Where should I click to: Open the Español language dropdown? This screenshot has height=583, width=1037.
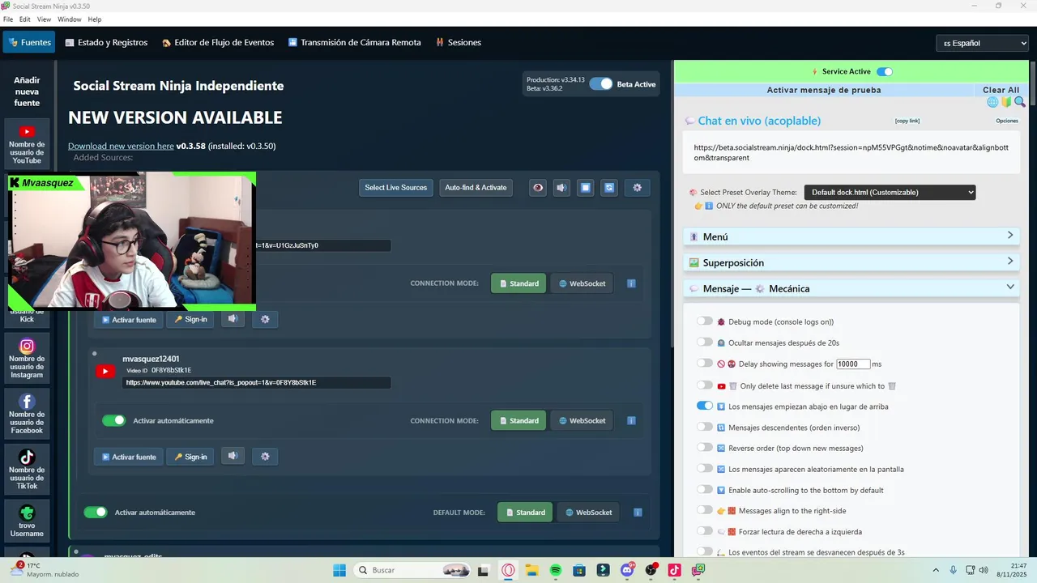pyautogui.click(x=982, y=43)
